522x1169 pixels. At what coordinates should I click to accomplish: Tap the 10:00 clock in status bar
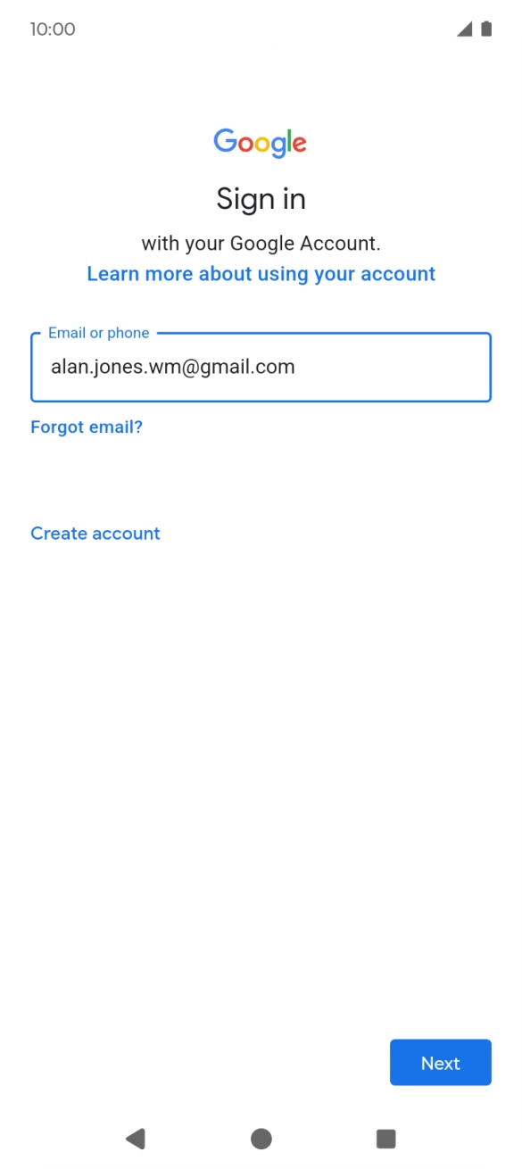[x=53, y=29]
